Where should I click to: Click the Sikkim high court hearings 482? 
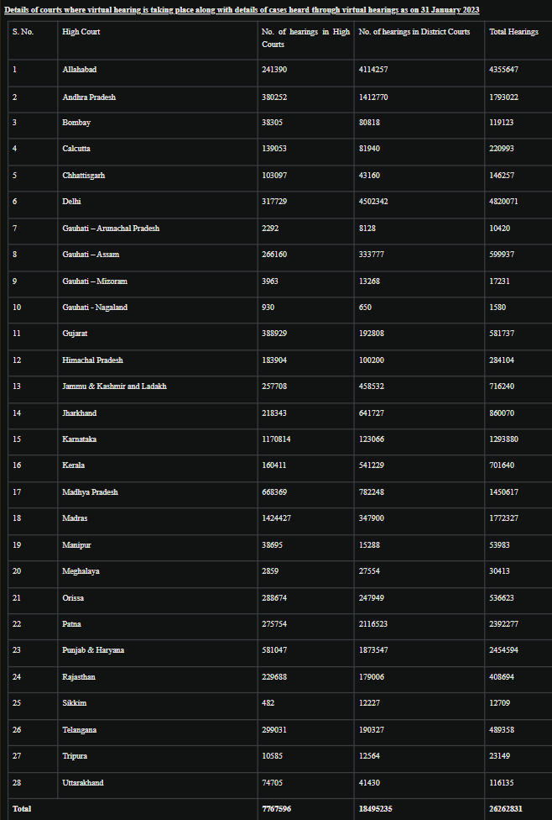tap(268, 703)
